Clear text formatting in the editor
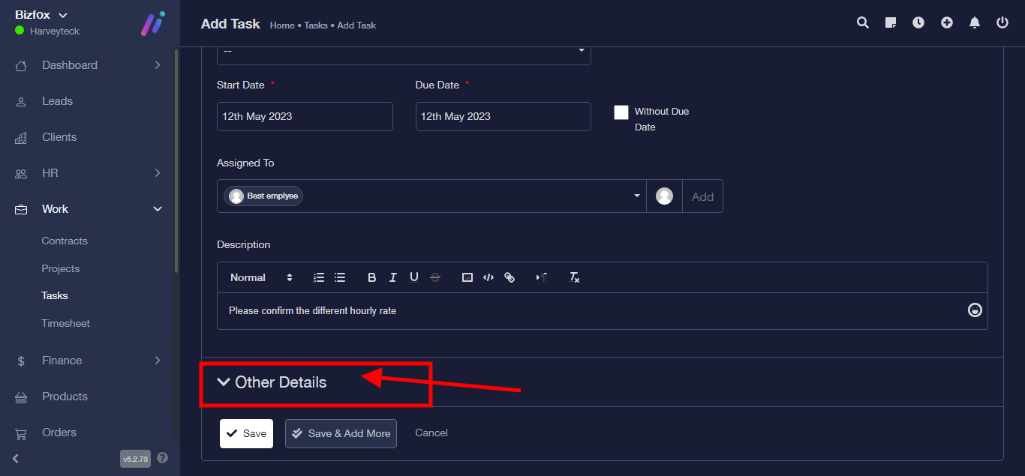 (574, 277)
